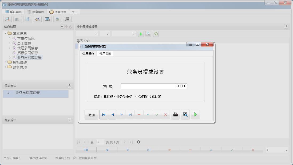Click the print icon in the dialog toolbar
This screenshot has height=165, width=293.
point(175,114)
